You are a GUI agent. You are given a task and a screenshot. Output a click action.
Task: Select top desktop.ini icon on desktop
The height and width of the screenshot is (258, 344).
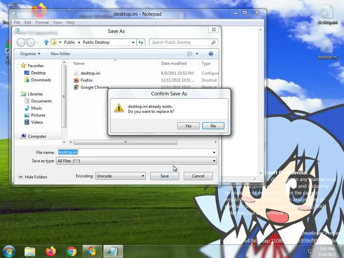pos(327,14)
